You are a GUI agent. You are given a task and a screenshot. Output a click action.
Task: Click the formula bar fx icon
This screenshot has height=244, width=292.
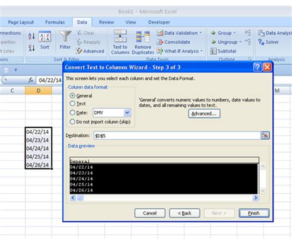(x=31, y=80)
